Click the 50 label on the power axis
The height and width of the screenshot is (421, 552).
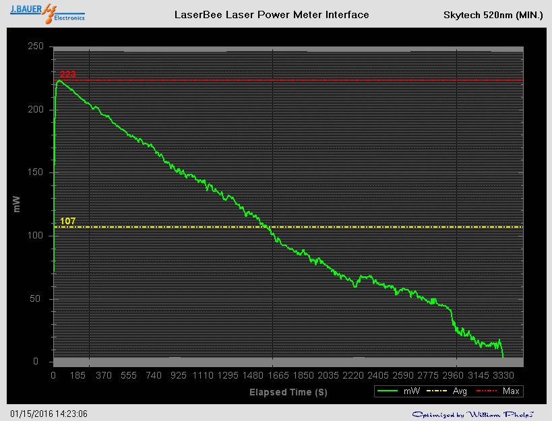coord(38,299)
